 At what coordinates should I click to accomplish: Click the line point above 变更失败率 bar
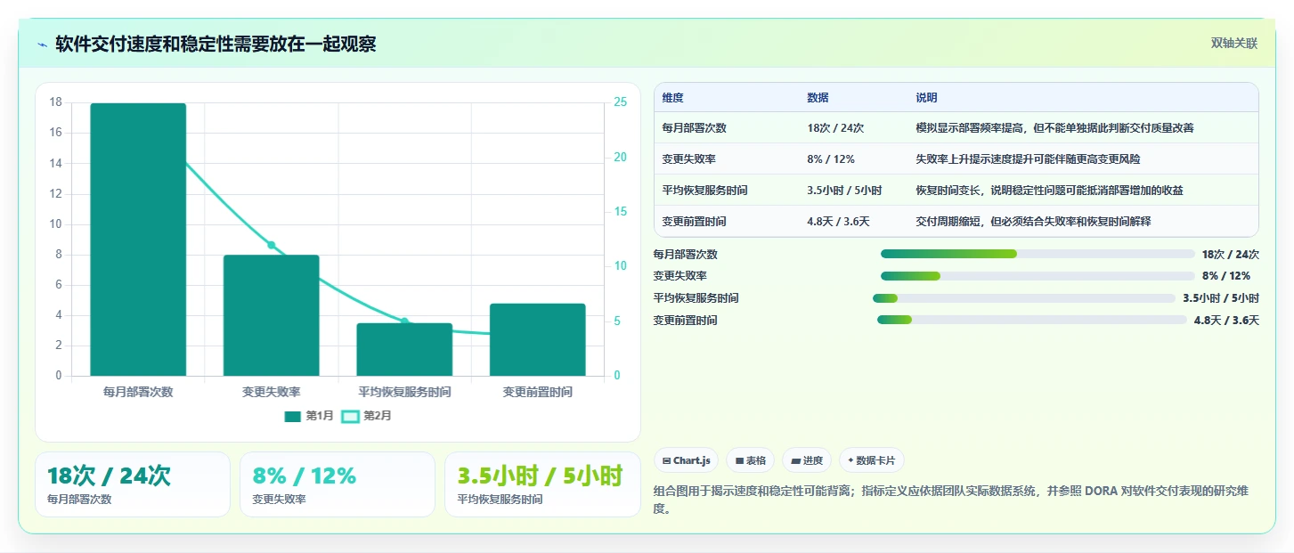coord(272,245)
